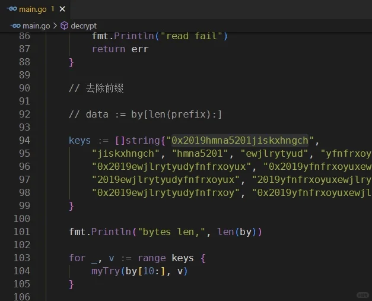Click the closing brace on line 105
Viewport: 372px width, 301px height.
click(71, 284)
